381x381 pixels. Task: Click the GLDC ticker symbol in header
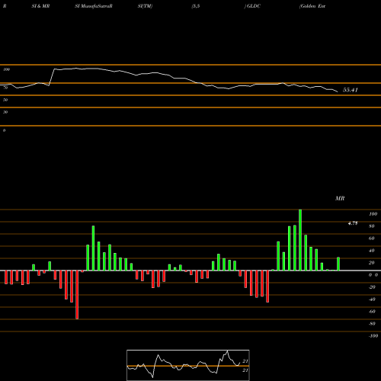253,6
